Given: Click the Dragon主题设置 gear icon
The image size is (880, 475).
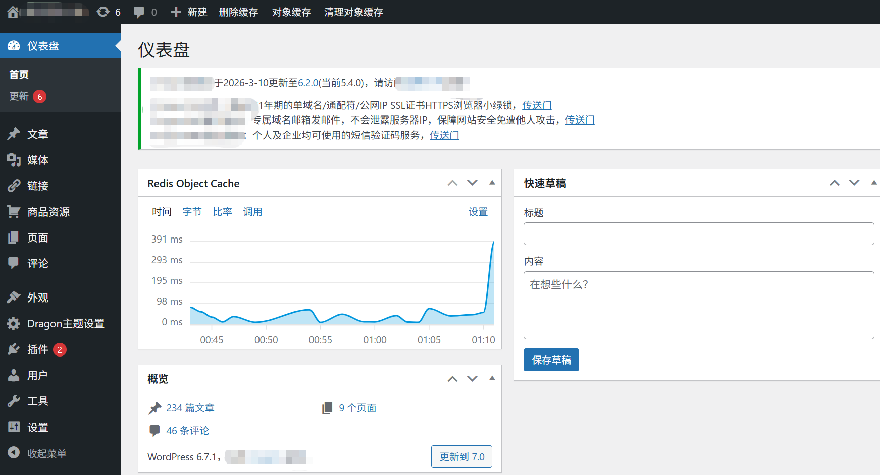Looking at the screenshot, I should click(x=14, y=323).
